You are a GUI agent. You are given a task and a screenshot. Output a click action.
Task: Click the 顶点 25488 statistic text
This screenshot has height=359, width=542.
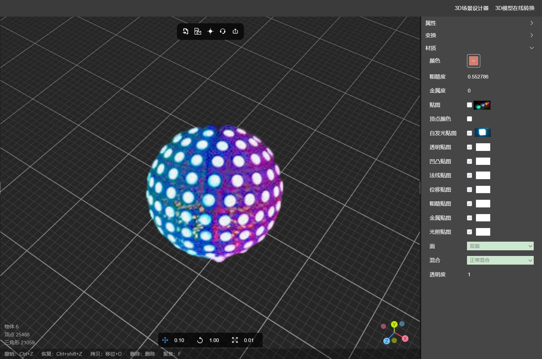pyautogui.click(x=17, y=334)
